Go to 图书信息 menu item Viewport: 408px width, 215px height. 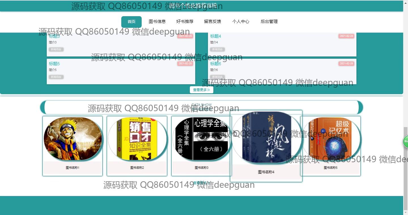pyautogui.click(x=157, y=22)
